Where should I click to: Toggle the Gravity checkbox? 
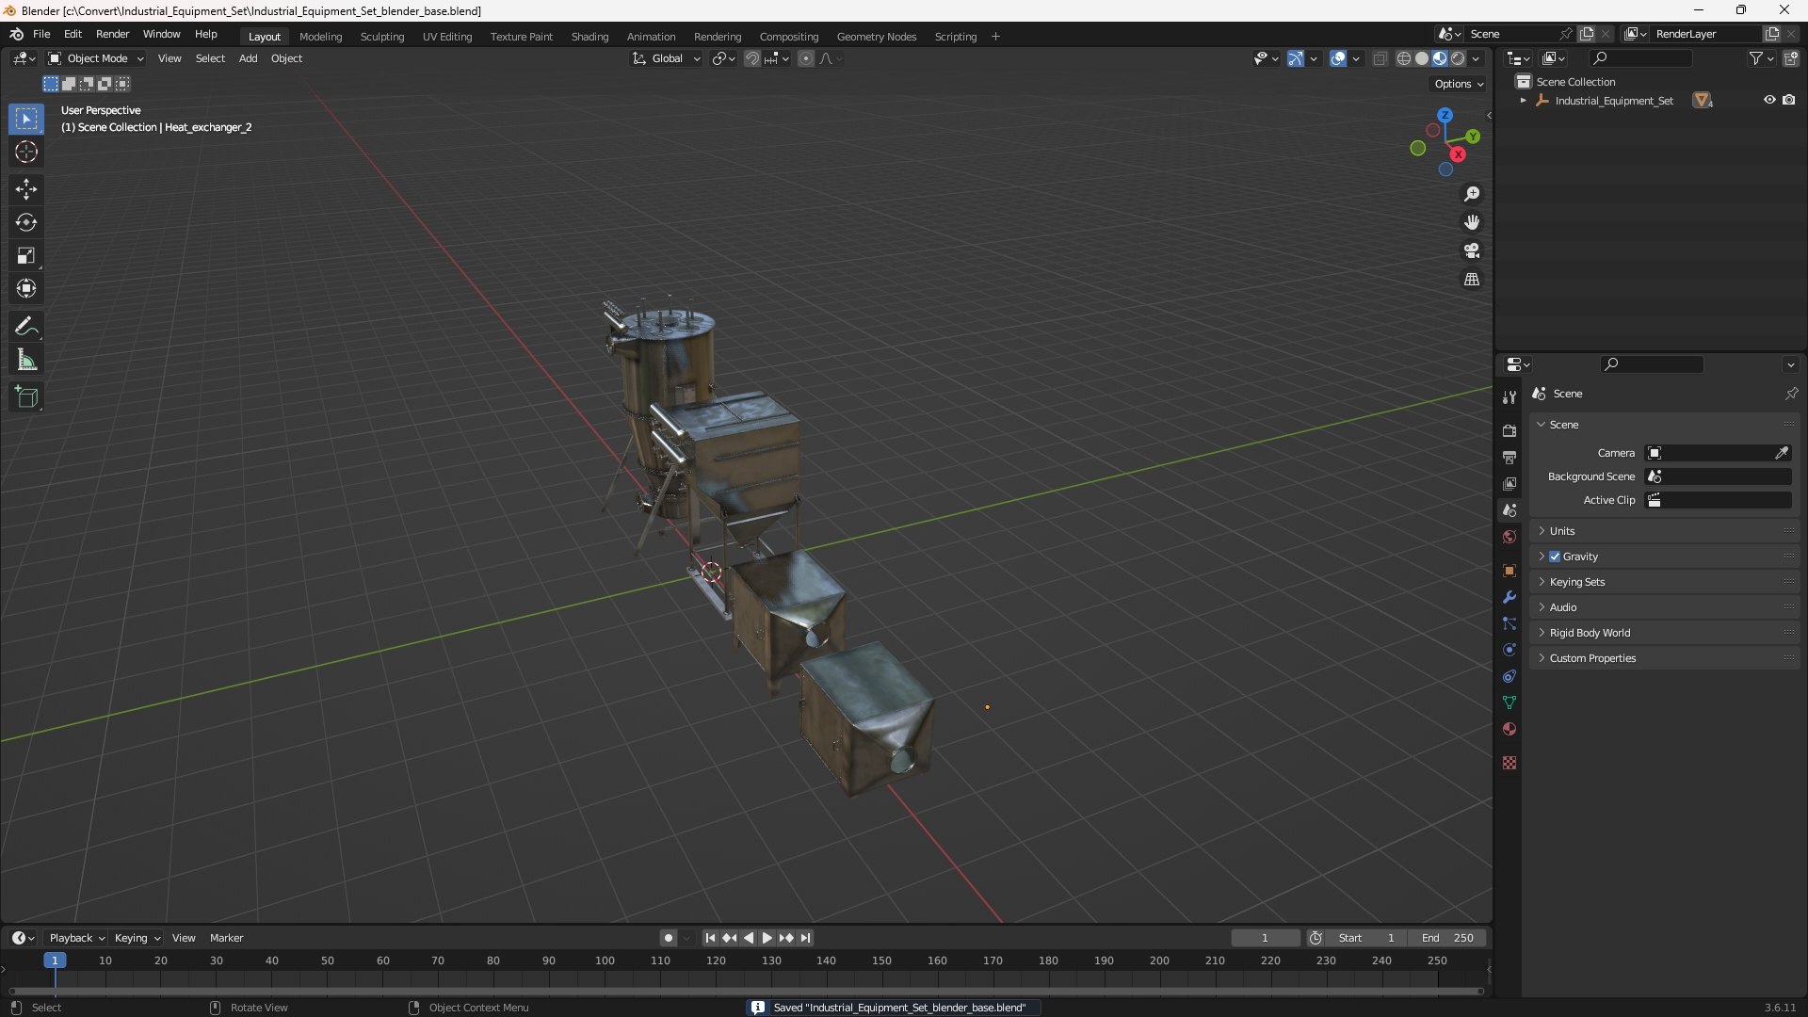coord(1555,557)
